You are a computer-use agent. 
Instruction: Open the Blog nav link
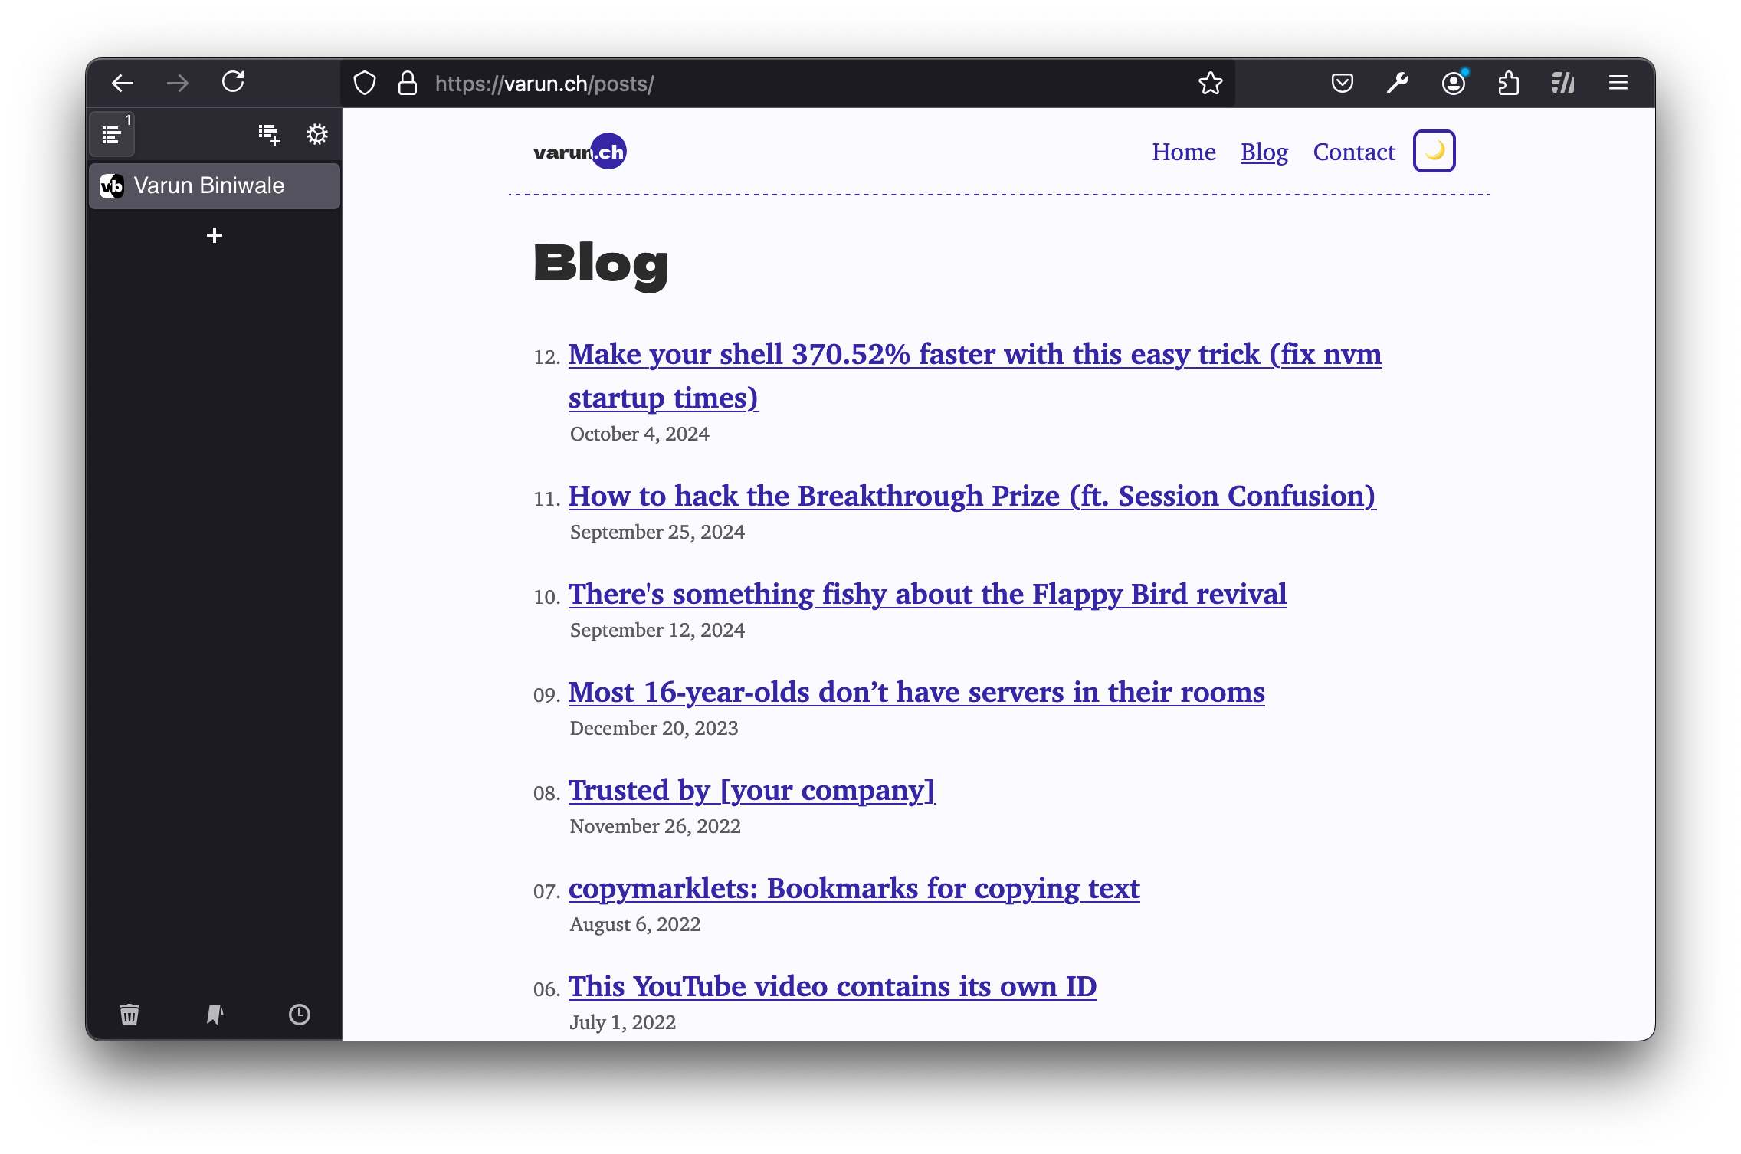click(x=1264, y=152)
